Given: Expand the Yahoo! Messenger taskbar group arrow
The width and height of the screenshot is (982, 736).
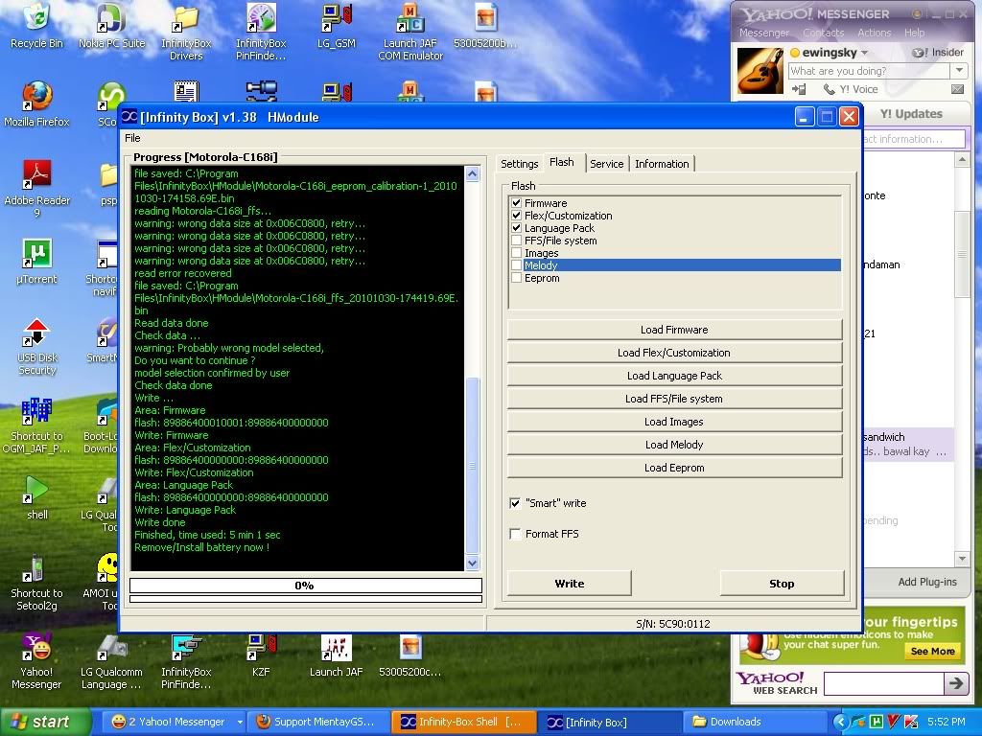Looking at the screenshot, I should [x=240, y=722].
